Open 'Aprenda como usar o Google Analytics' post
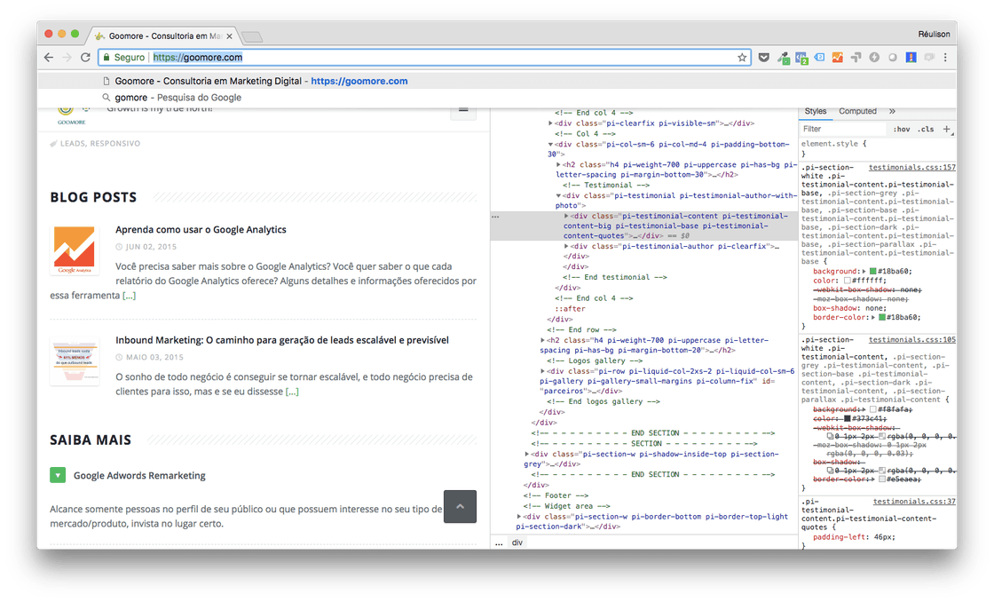The width and height of the screenshot is (994, 602). 201,229
